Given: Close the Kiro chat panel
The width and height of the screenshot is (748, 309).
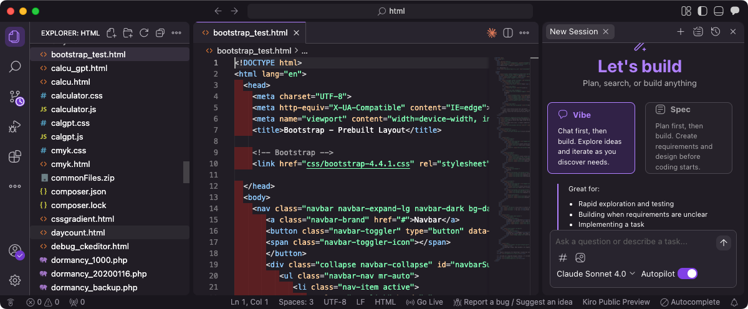Looking at the screenshot, I should pos(733,32).
